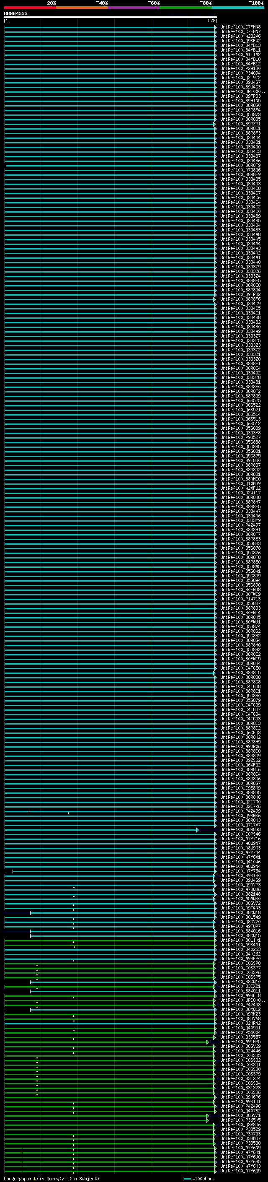Click the alignment bar for UniRef100_B9RZR1
Viewport: 268px width, 1182px height.
tap(109, 124)
